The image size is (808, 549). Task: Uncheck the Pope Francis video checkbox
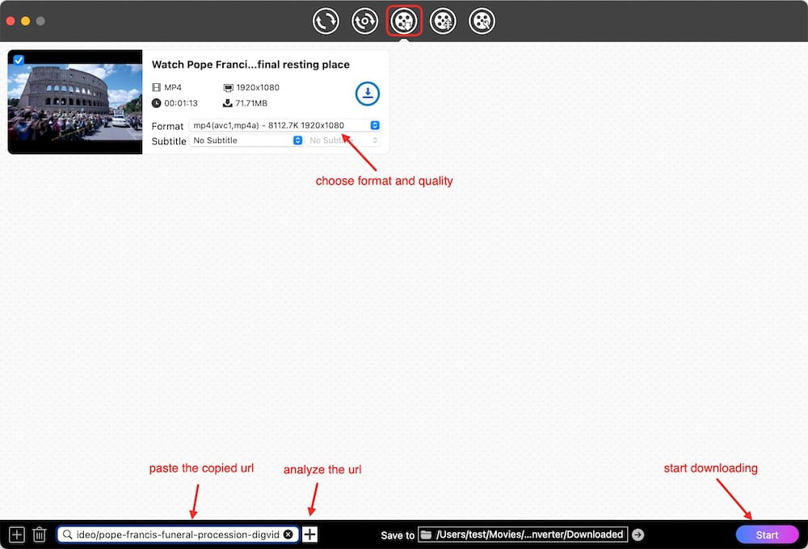pos(19,60)
